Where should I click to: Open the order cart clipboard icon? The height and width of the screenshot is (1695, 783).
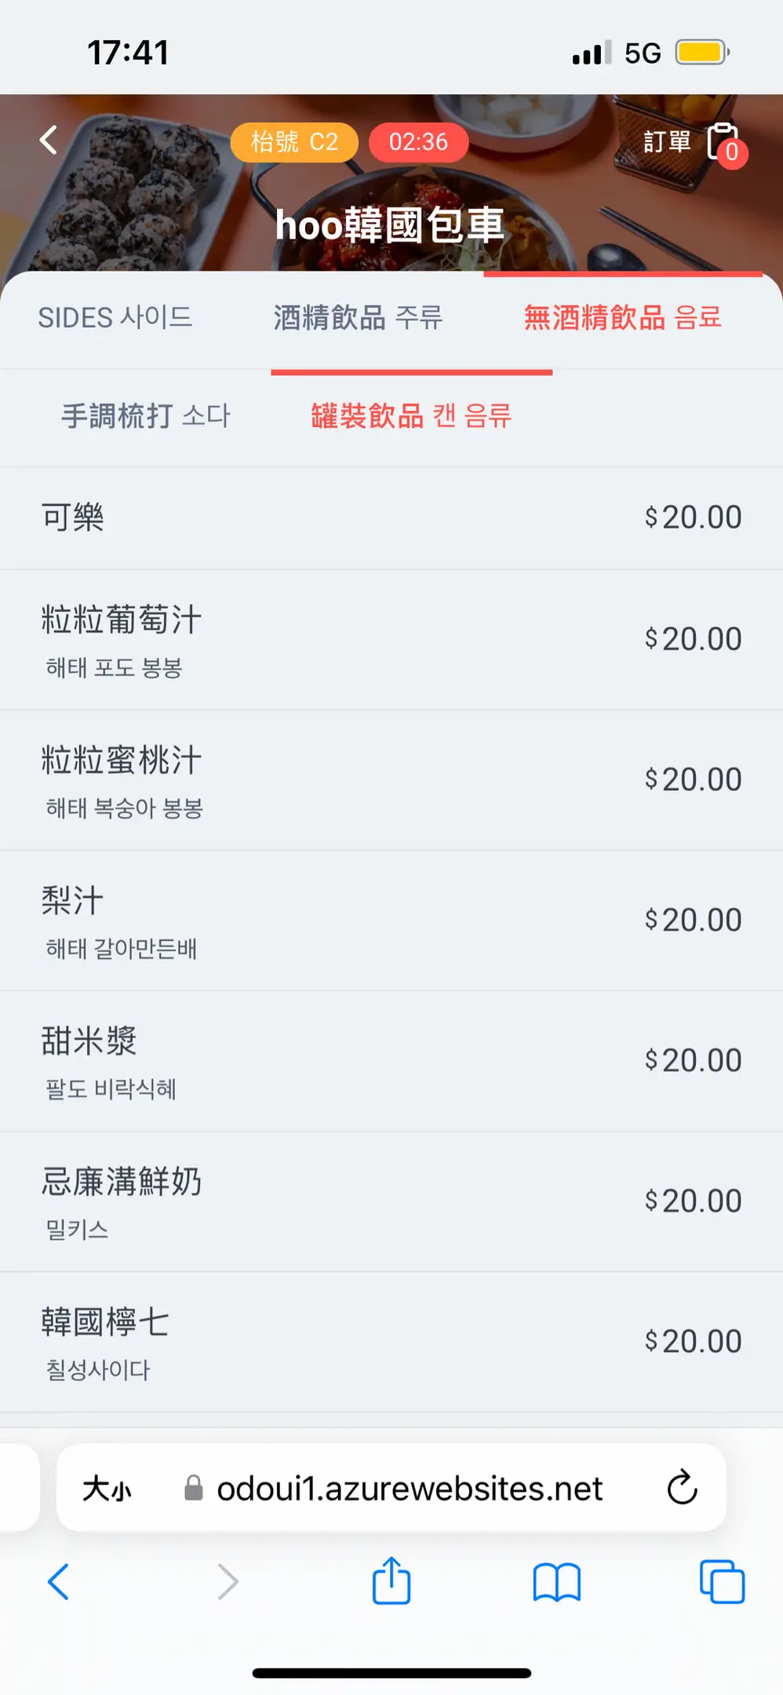tap(723, 142)
